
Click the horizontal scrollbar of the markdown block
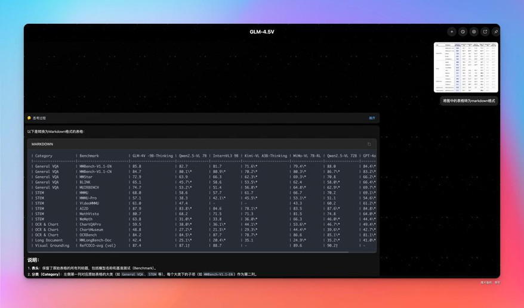188,252
